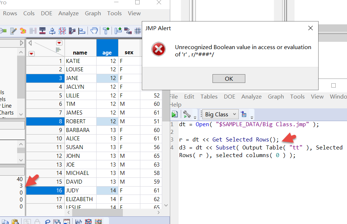Click the pencil Edit icon in data table toolbar
The width and height of the screenshot is (347, 224).
click(14, 31)
